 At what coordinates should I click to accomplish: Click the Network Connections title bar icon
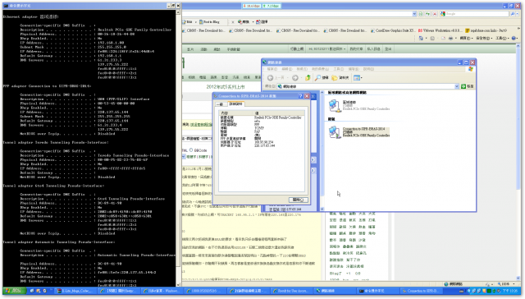pyautogui.click(x=264, y=62)
